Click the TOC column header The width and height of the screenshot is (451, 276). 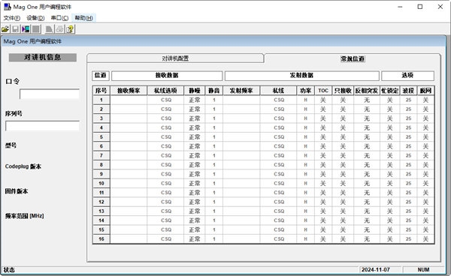point(323,91)
